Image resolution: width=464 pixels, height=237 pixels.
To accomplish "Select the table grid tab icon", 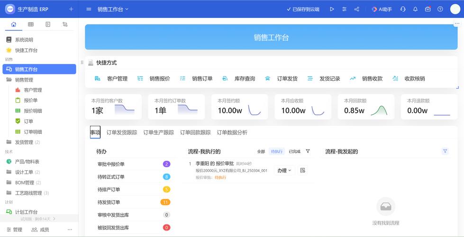I will (31, 25).
